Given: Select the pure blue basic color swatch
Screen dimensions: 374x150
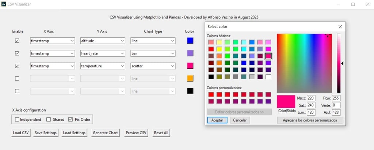Looking at the screenshot, I should [244, 63].
